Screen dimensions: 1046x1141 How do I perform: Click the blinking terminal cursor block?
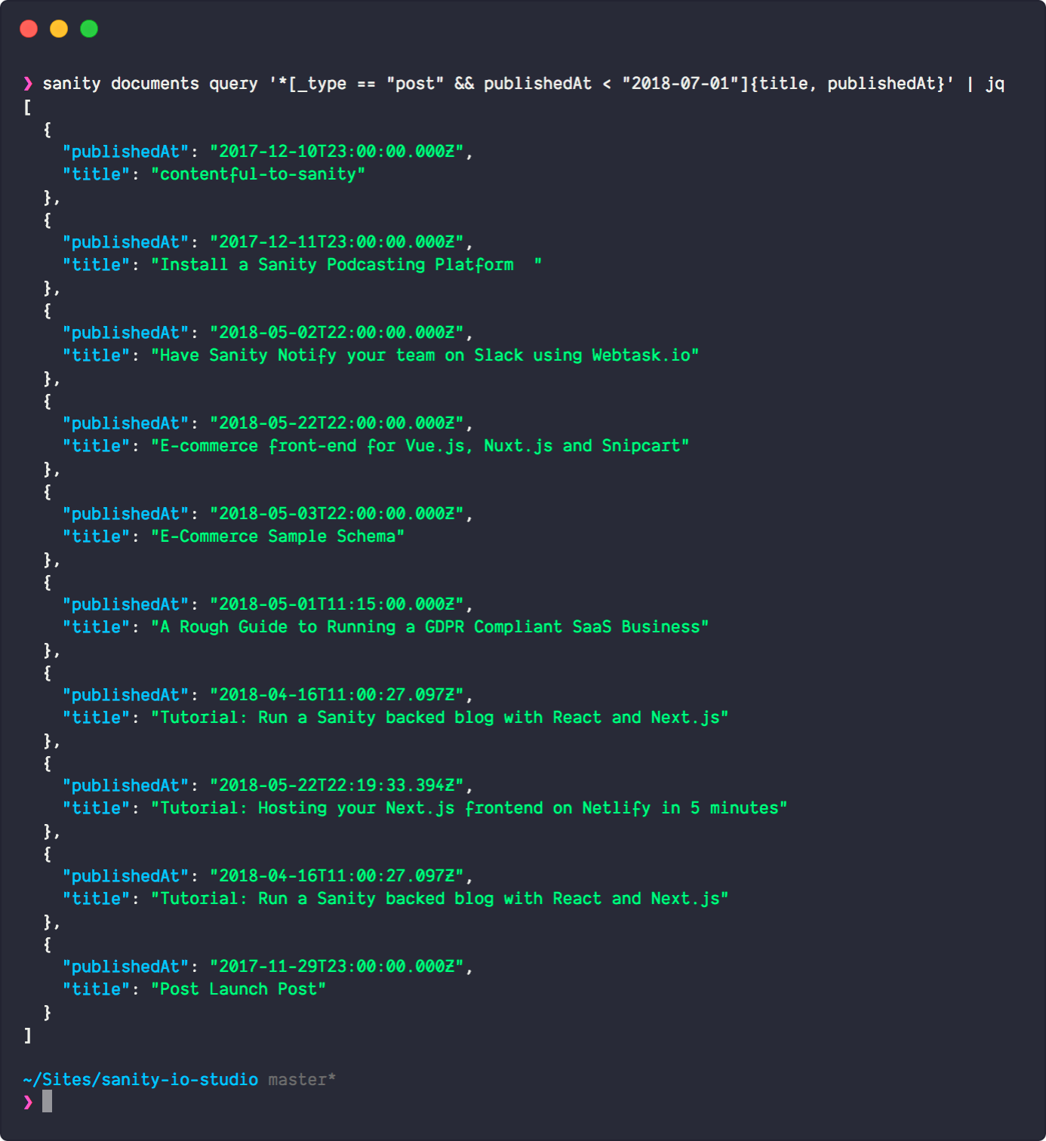47,1101
